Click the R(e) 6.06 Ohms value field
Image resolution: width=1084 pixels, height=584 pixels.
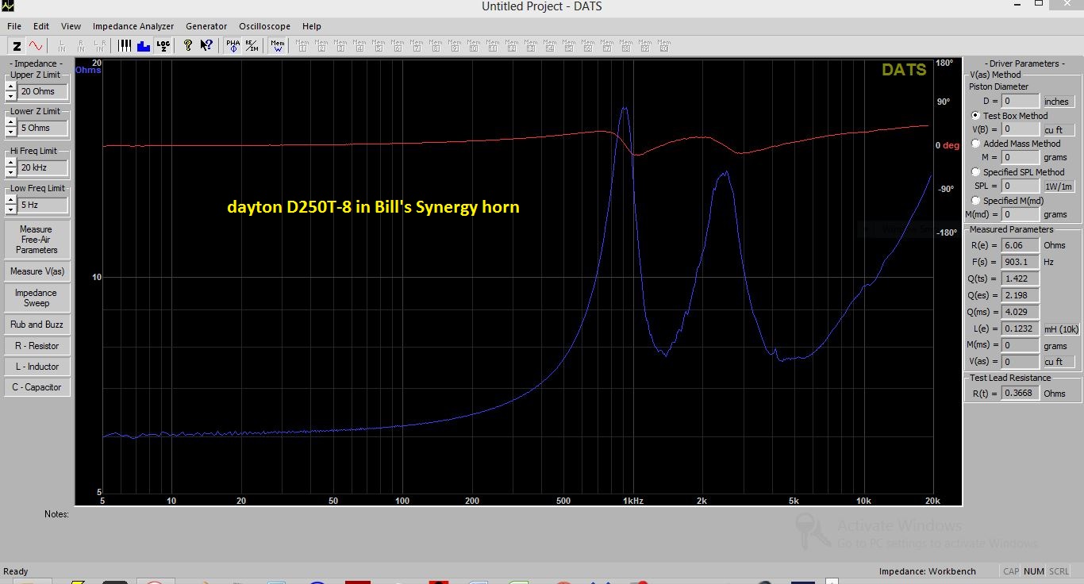pos(1020,245)
